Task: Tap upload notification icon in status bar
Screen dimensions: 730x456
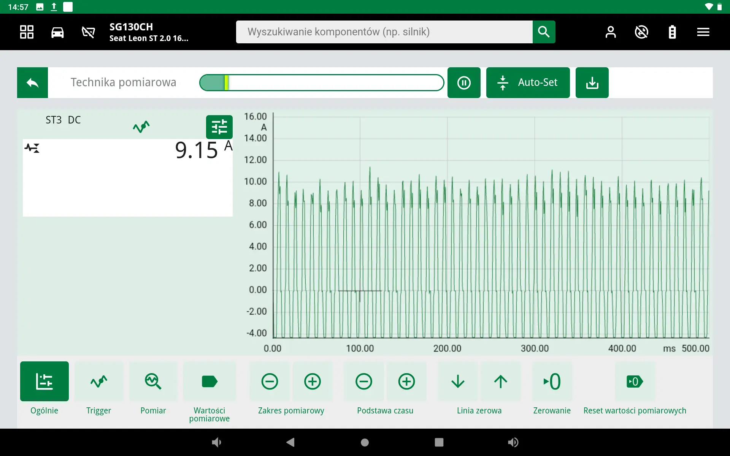Action: pos(54,7)
